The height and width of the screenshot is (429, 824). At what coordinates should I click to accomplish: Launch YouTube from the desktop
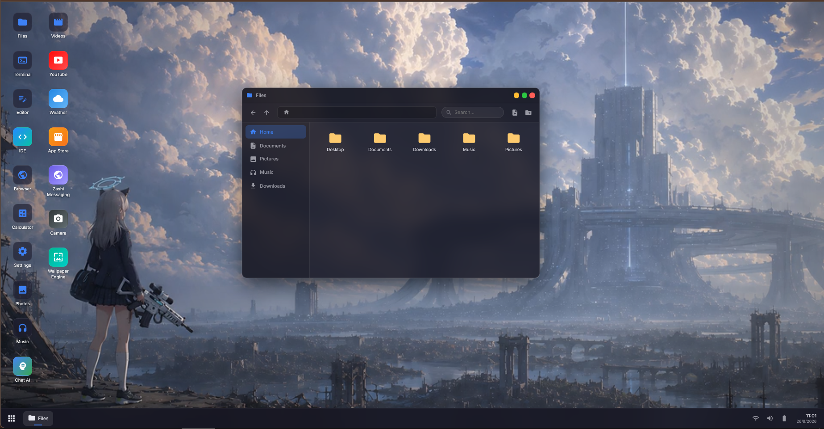coord(58,64)
